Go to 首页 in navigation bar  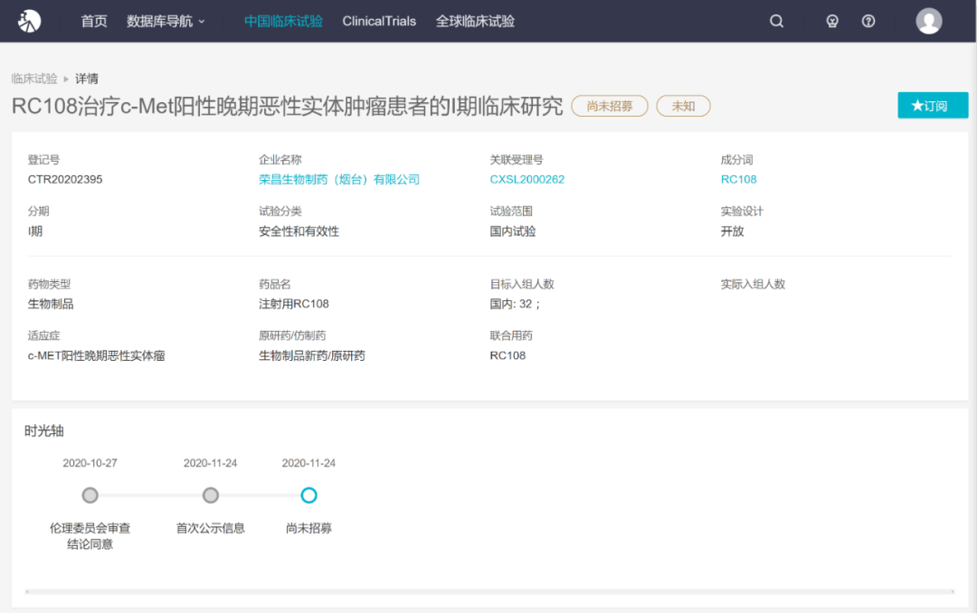coord(94,21)
